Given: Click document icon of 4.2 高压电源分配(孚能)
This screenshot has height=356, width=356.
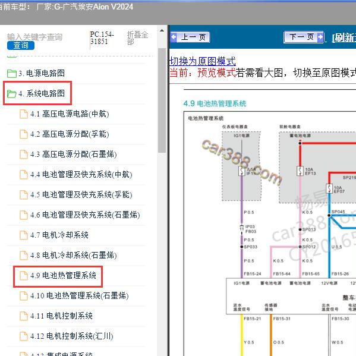Looking at the screenshot, I should (x=24, y=134).
